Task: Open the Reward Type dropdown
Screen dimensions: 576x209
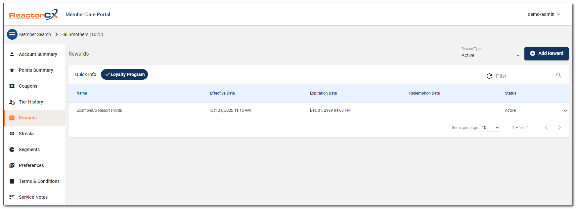Action: 491,56
